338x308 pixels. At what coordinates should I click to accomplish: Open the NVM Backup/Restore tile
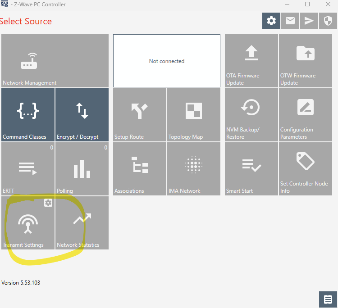251,115
